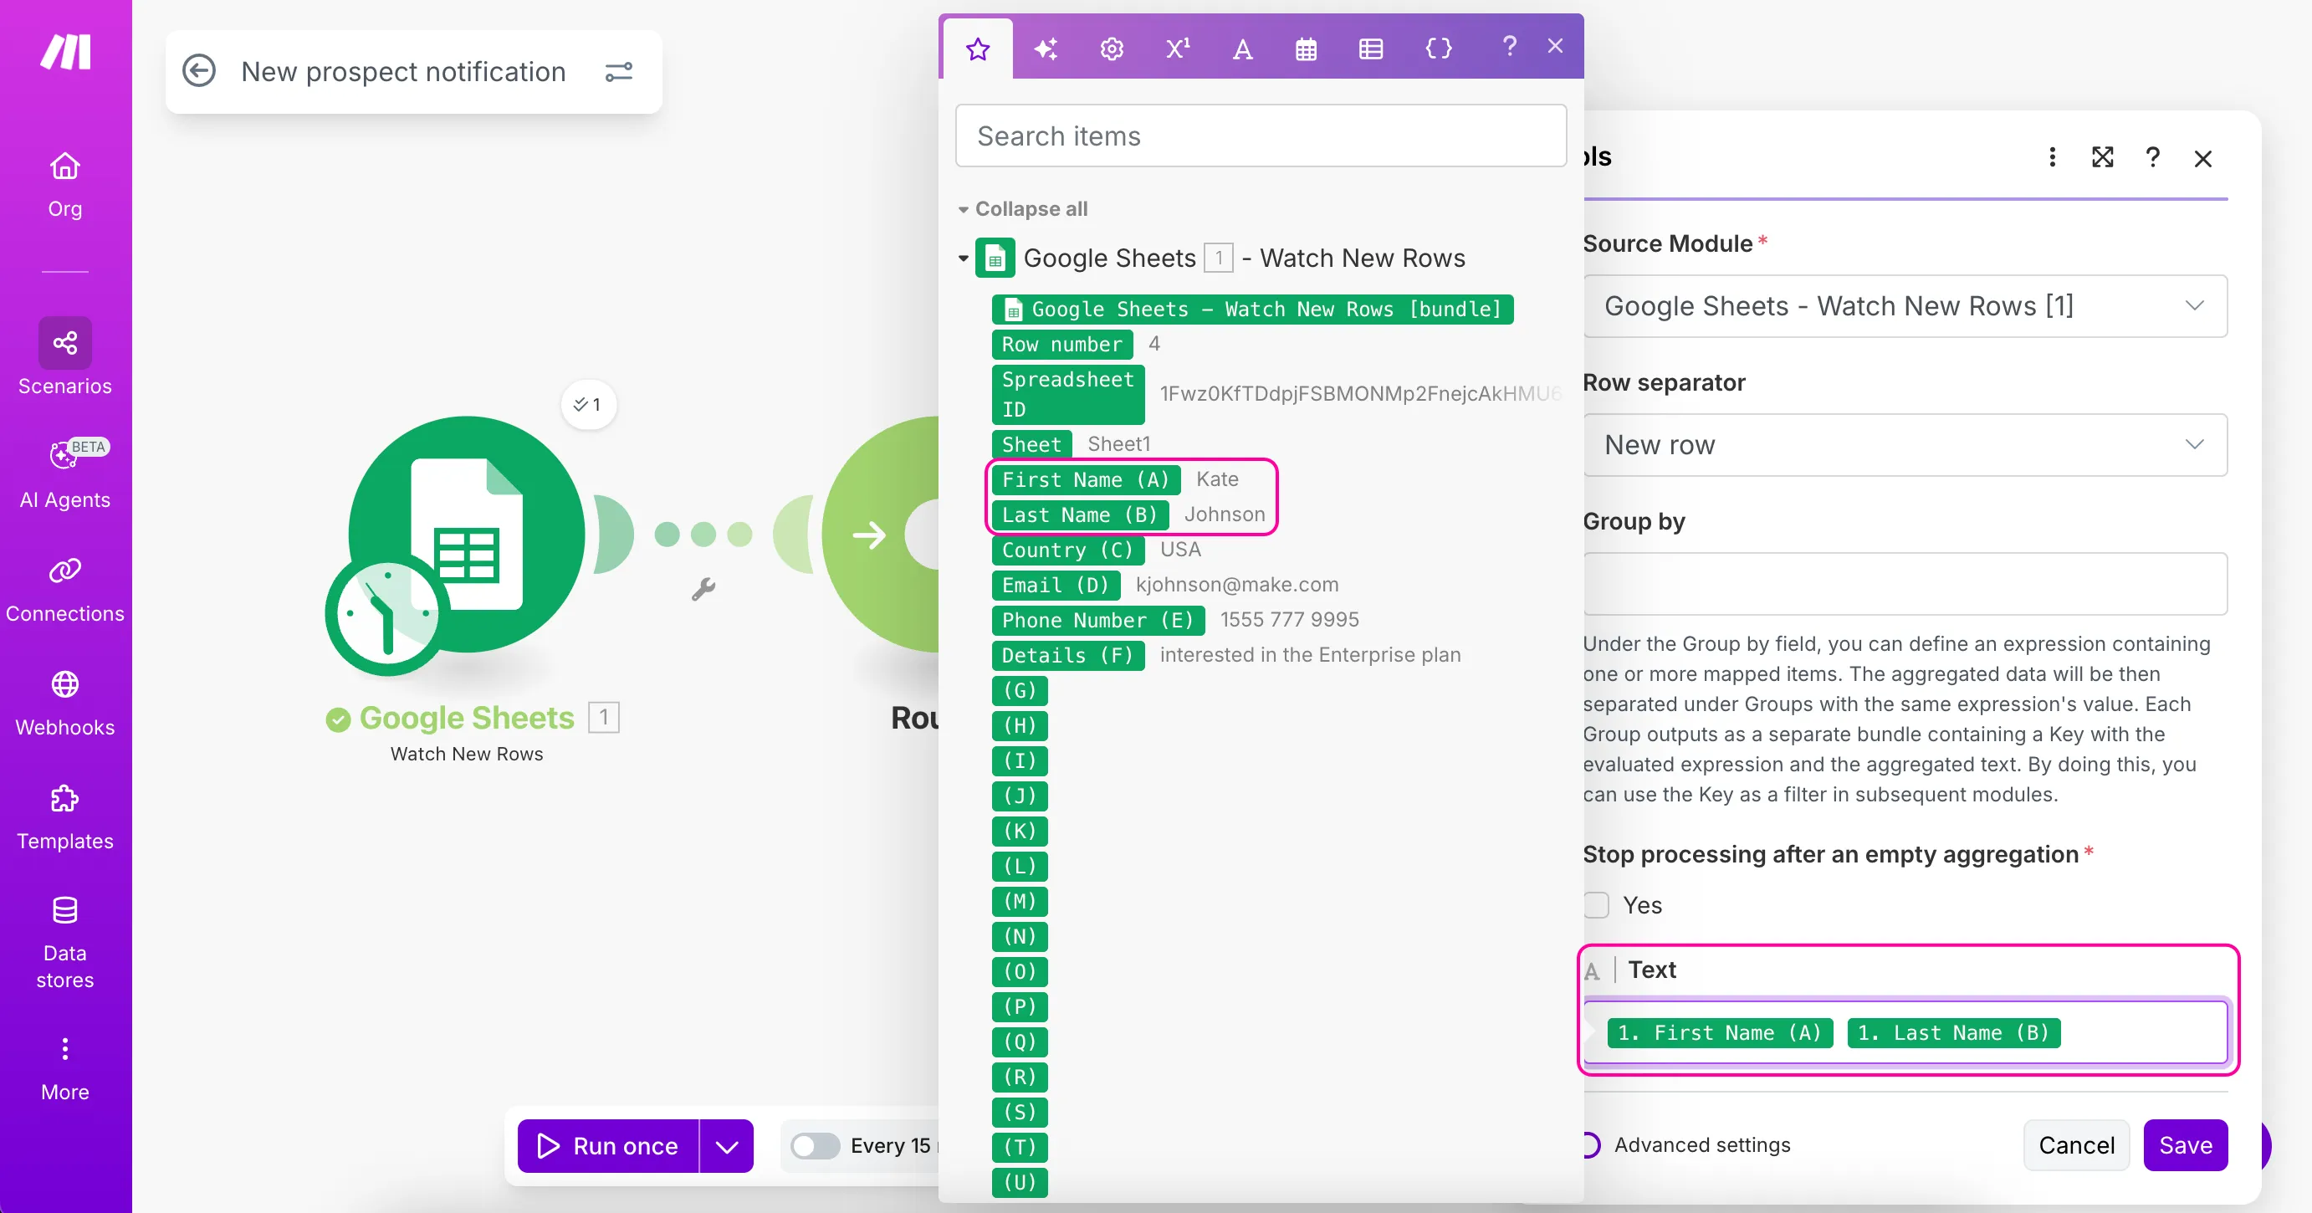Click the Group by input field
Screen dimensions: 2312x1213
(1905, 584)
